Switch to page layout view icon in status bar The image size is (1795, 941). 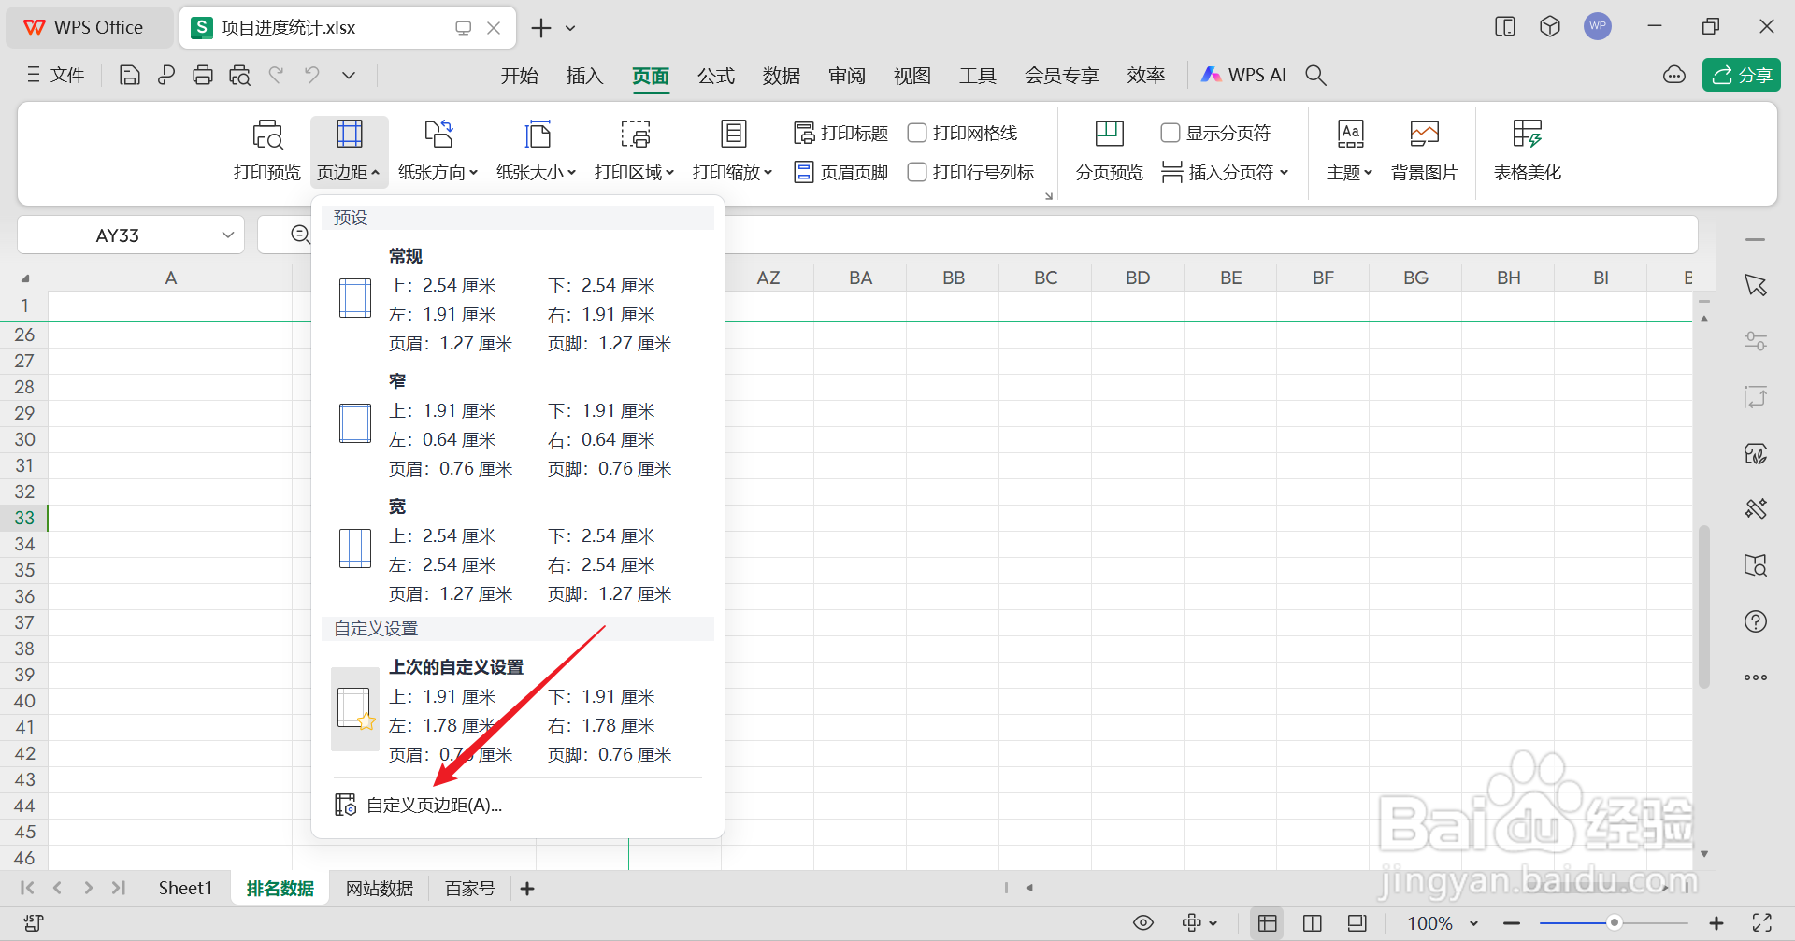click(x=1312, y=923)
